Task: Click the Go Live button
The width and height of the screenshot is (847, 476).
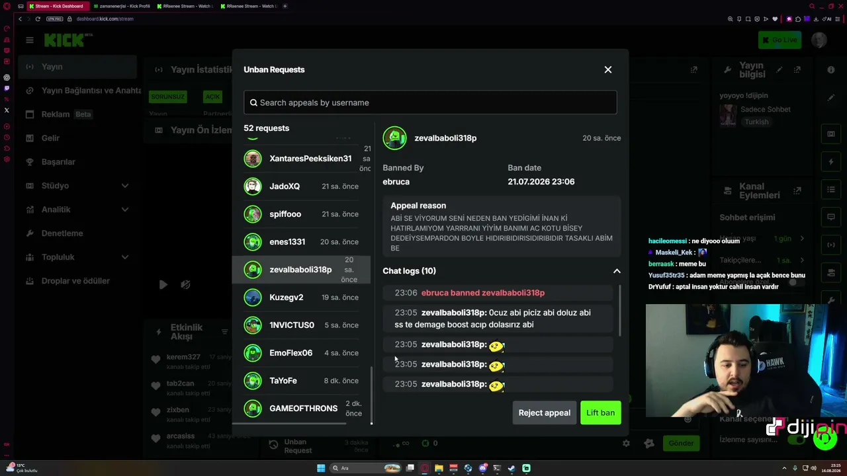Action: point(780,40)
